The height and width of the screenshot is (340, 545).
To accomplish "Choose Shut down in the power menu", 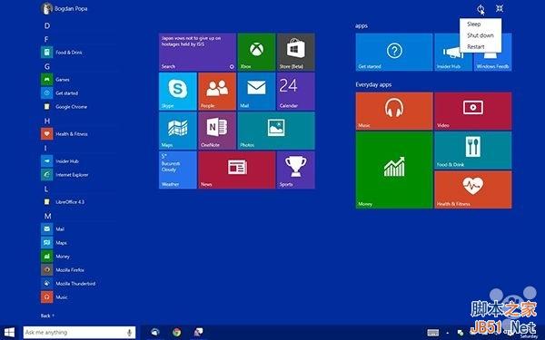I will (481, 35).
